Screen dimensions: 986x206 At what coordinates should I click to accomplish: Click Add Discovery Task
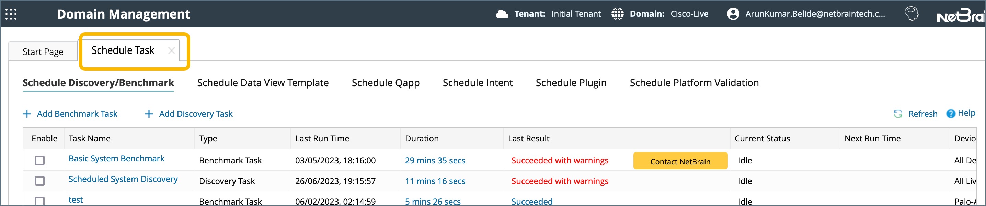(196, 114)
